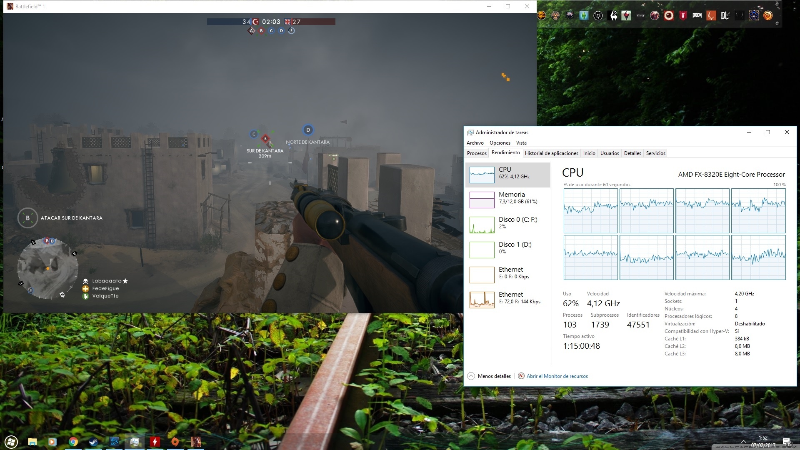Switch to Detalles tab
The height and width of the screenshot is (450, 800).
click(x=632, y=153)
